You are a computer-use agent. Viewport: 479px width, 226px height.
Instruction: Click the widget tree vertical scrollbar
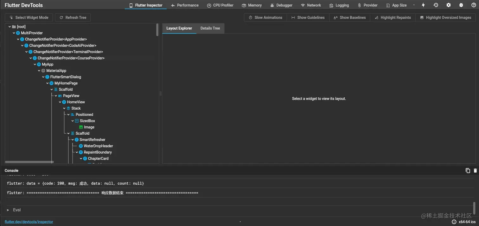[157, 30]
